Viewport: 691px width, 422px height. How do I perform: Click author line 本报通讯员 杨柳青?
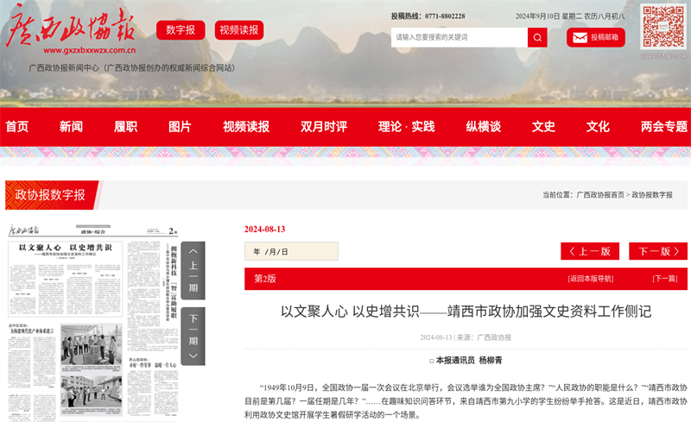click(x=466, y=361)
